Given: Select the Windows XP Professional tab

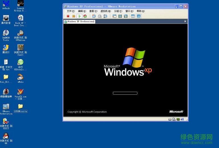Looking at the screenshot, I should point(79,21).
